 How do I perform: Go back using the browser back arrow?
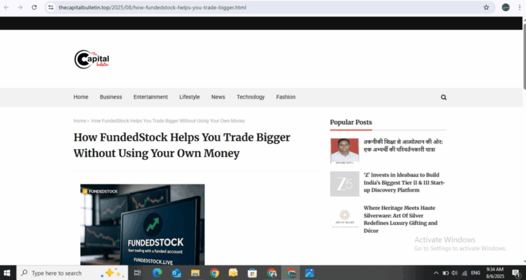6,7
